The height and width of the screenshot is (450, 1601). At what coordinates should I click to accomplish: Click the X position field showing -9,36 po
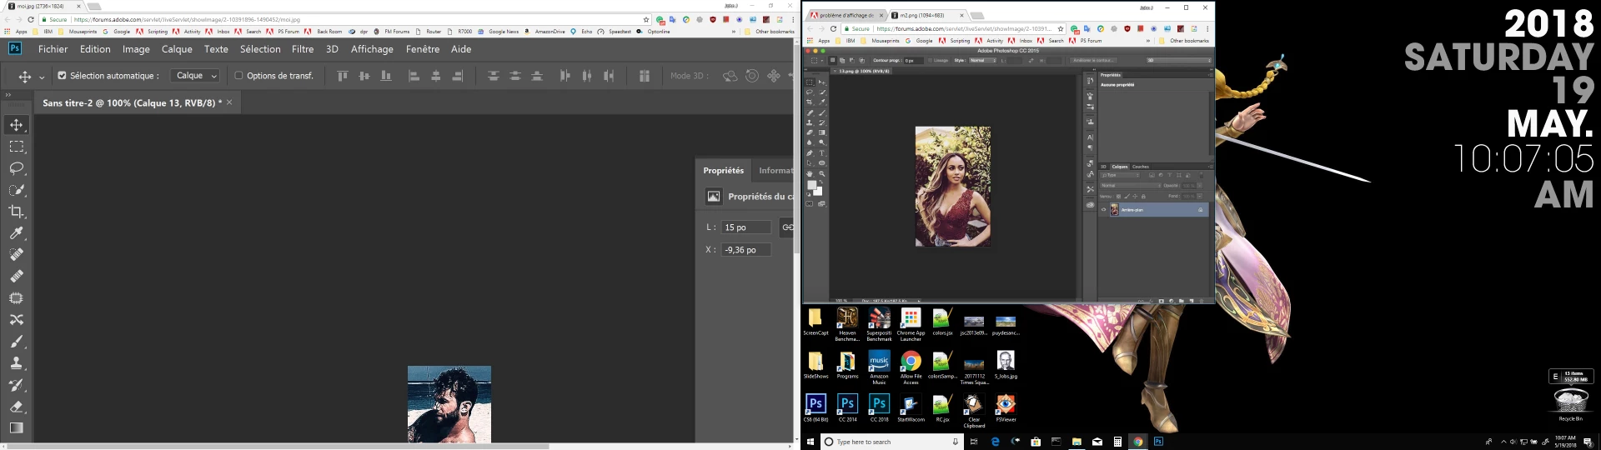click(746, 250)
